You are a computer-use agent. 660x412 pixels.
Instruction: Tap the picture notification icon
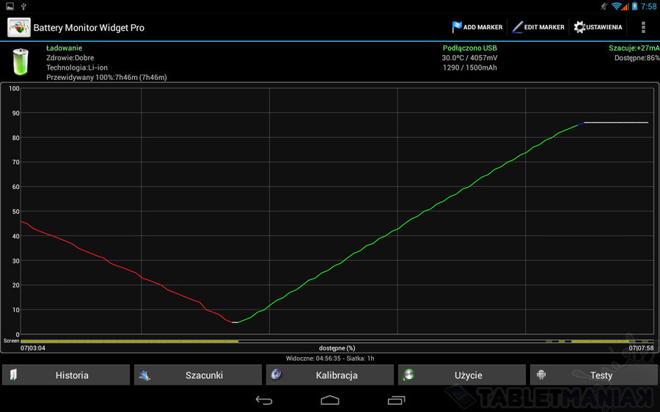click(x=10, y=7)
